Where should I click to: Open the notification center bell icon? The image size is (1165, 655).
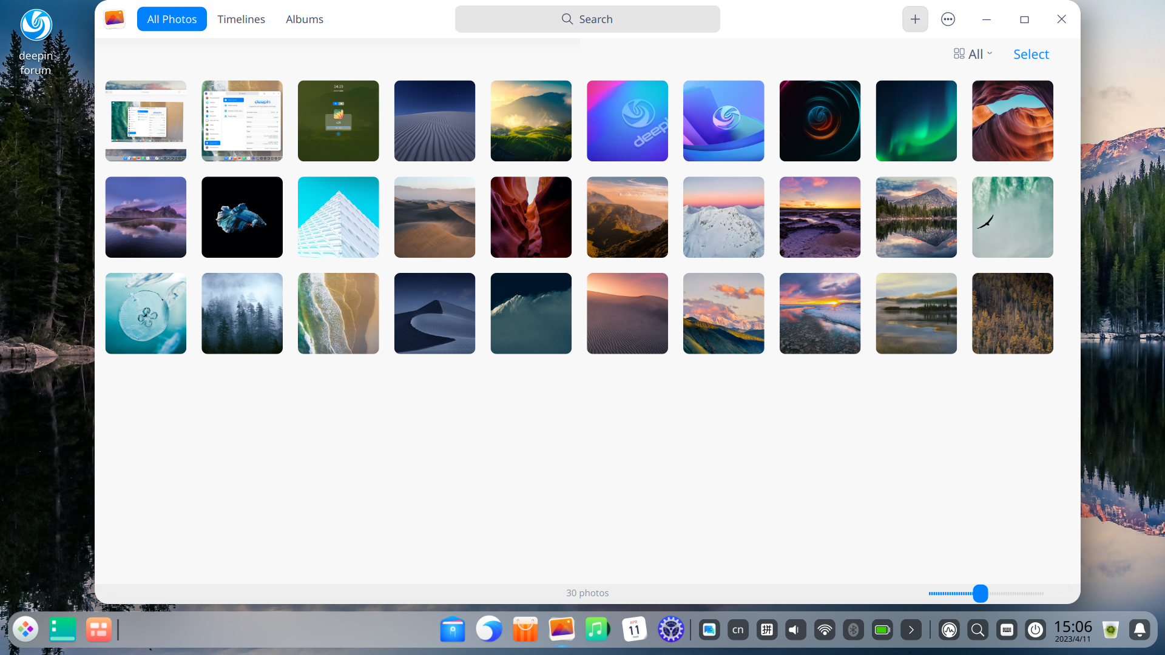pos(1140,630)
